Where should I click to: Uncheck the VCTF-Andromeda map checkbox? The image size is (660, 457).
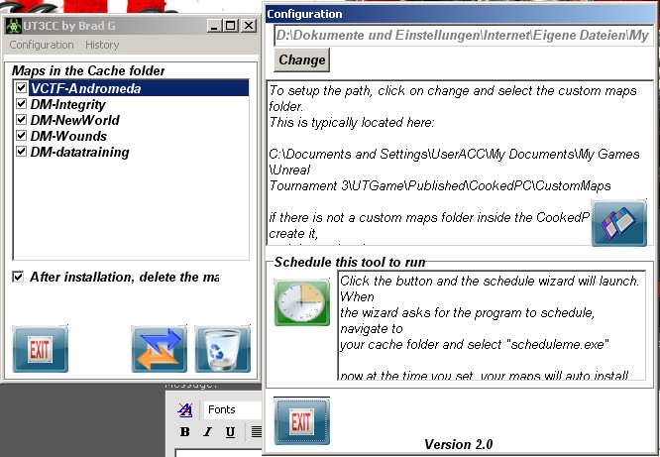tap(21, 88)
